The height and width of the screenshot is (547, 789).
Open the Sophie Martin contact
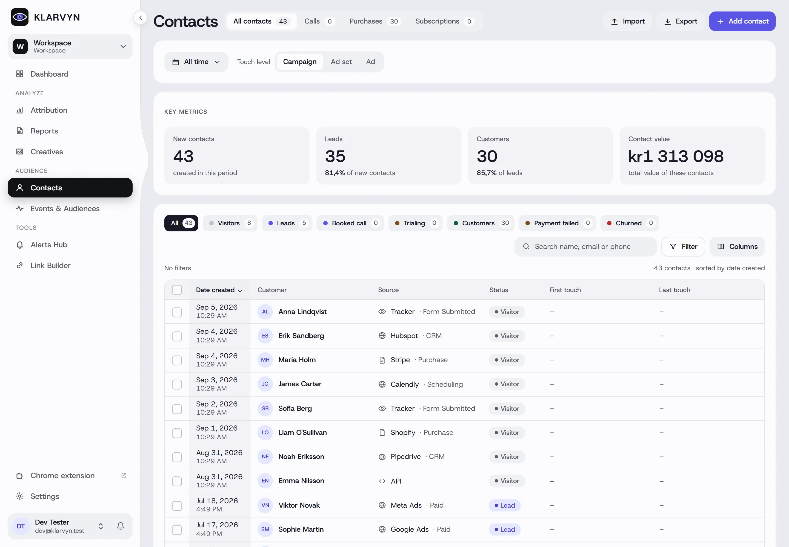(301, 529)
